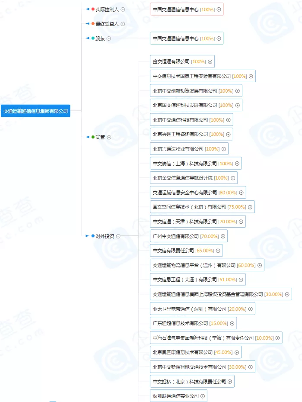Click the 实际控制人 category label

tap(107, 10)
